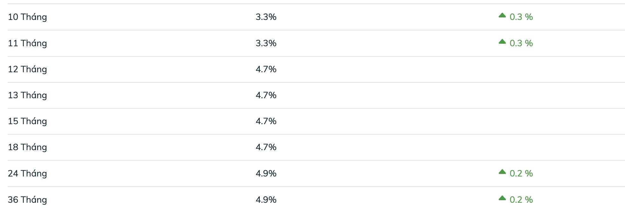Click the 3.3% rate for 10 Tháng

(x=266, y=17)
